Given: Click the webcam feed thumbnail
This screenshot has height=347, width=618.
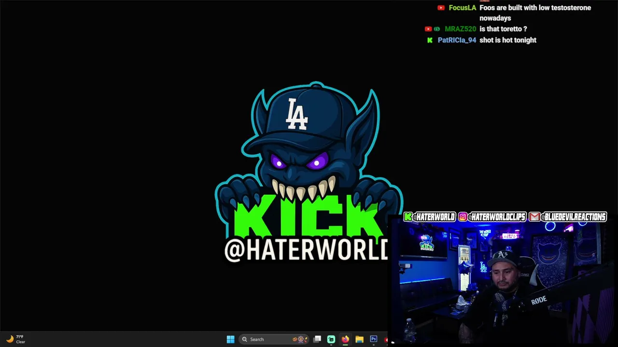Looking at the screenshot, I should click(x=502, y=282).
